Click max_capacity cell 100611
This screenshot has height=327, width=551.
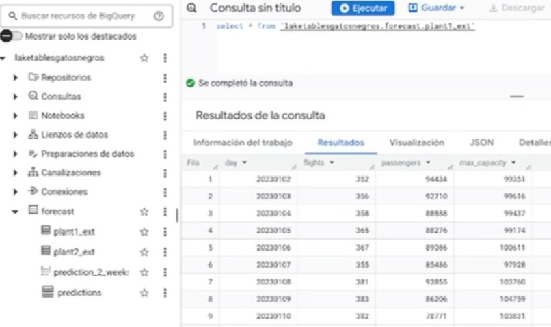512,248
